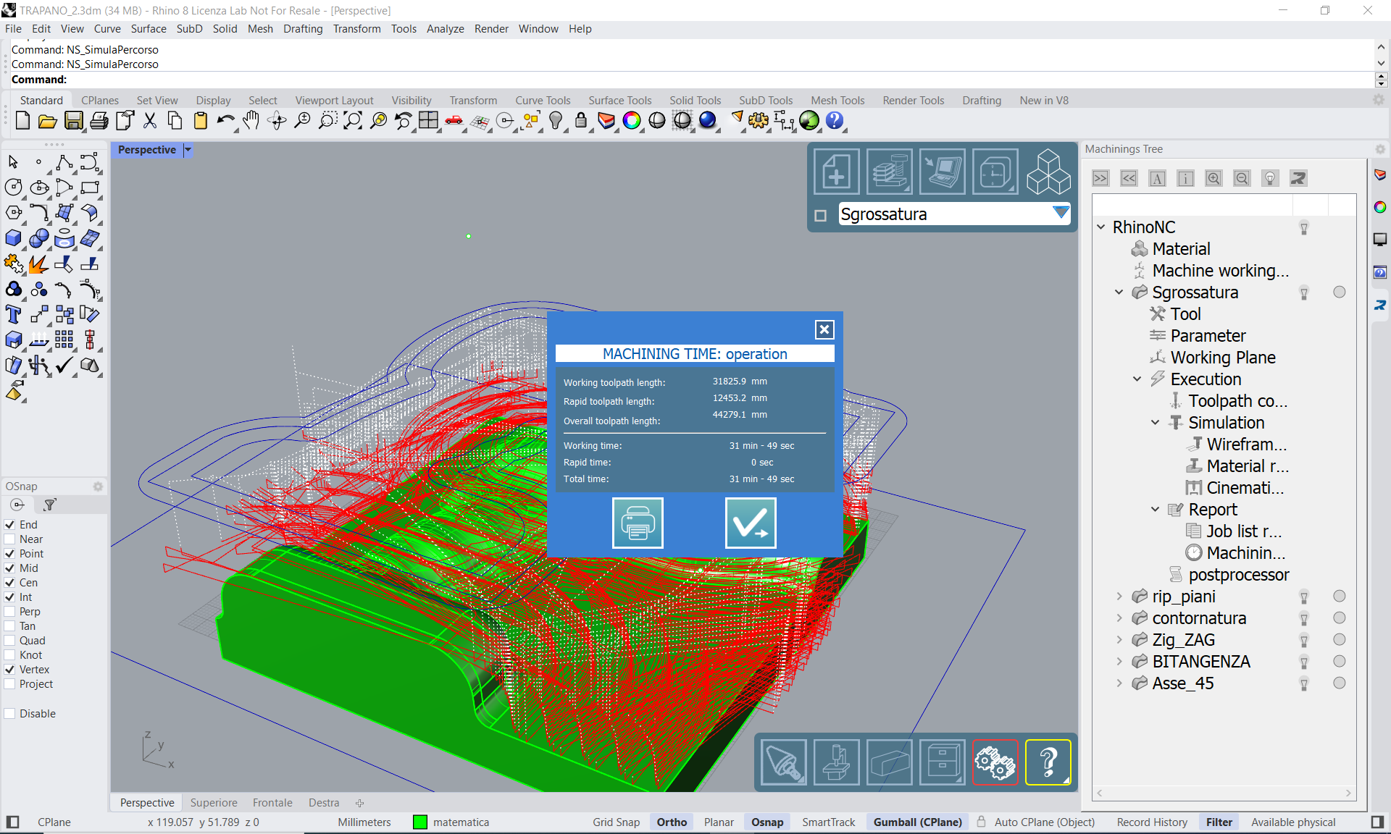The image size is (1391, 834).
Task: Click the New file icon in the Standard toolbar
Action: pyautogui.click(x=22, y=121)
